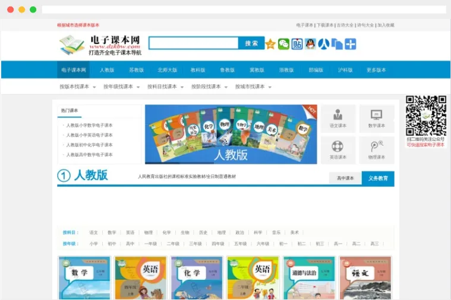Image resolution: width=451 pixels, height=300 pixels.
Task: Select 鲁教版 in navigation bar
Action: [227, 70]
